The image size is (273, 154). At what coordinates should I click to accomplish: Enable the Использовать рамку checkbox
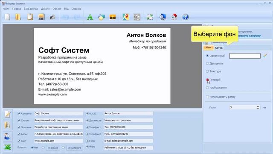point(207,97)
